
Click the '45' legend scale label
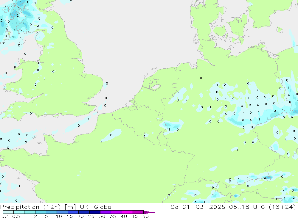coord(135,216)
